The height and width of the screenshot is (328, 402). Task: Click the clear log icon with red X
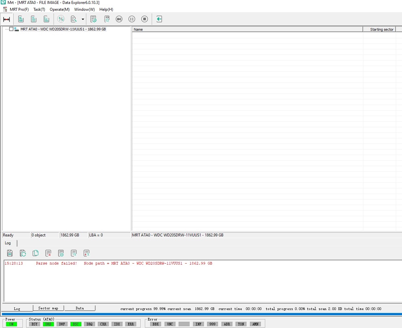coord(48,253)
